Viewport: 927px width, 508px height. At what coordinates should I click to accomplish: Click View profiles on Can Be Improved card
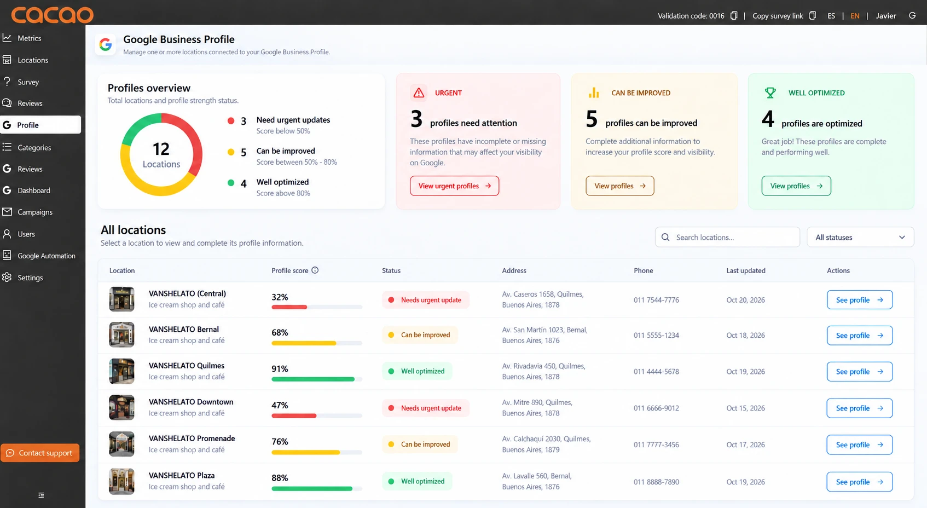620,186
